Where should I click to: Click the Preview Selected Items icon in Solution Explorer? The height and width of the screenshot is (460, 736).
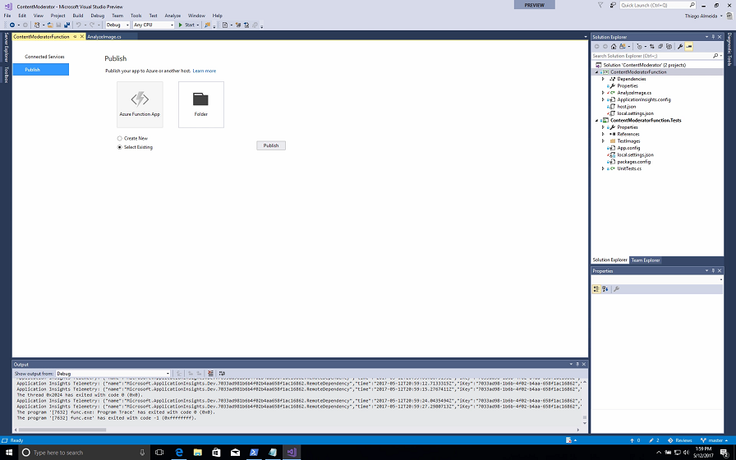coord(688,47)
